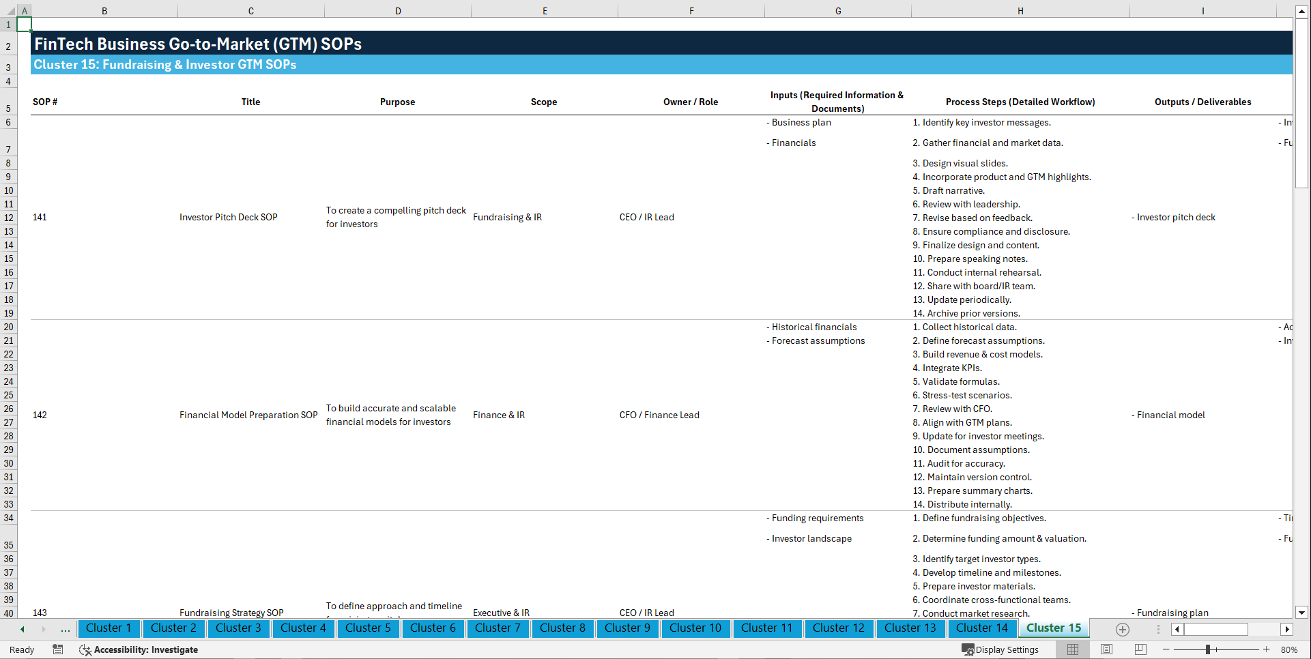Open the Cluster 10 sheet tab
1311x659 pixels.
[x=695, y=628]
